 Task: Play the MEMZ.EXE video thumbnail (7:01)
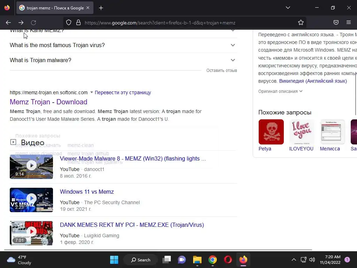pyautogui.click(x=31, y=233)
